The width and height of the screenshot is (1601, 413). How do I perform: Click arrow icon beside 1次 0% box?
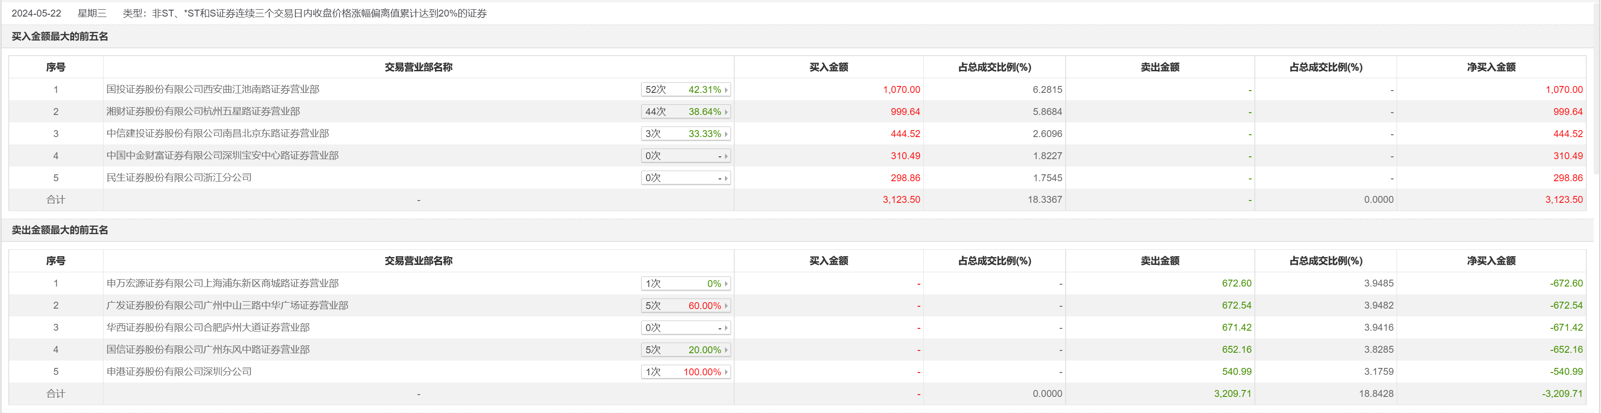pos(726,284)
